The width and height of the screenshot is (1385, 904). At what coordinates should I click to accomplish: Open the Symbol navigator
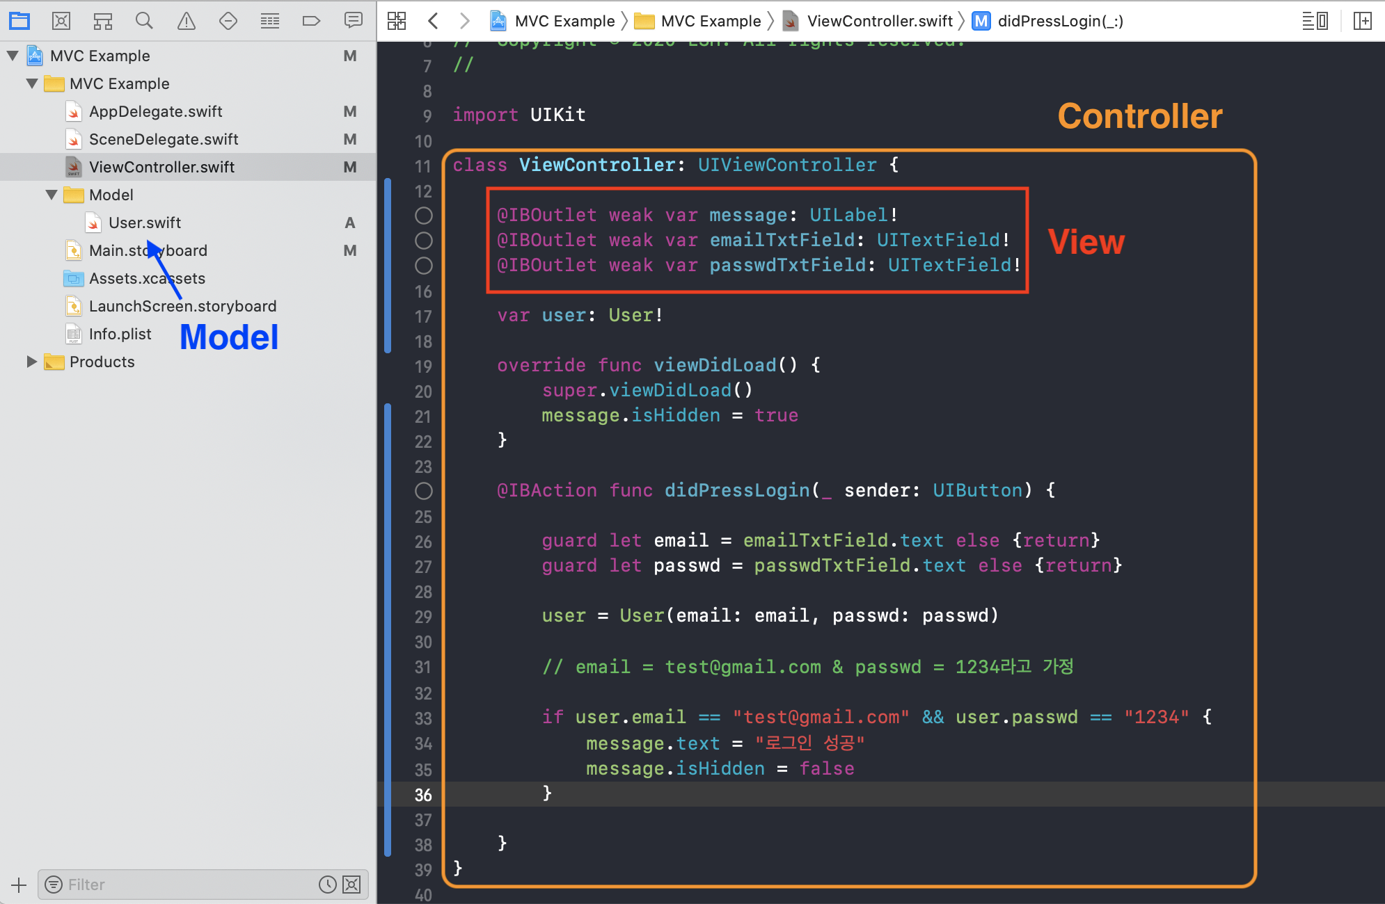pos(103,21)
